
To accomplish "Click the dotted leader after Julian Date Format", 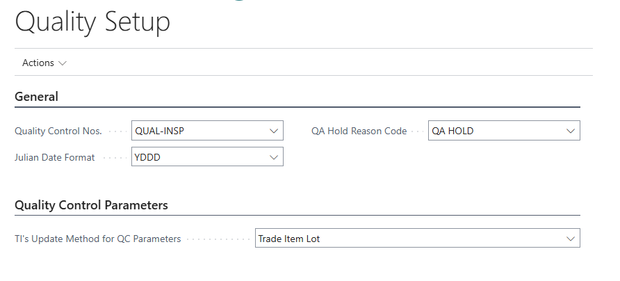I will click(113, 157).
